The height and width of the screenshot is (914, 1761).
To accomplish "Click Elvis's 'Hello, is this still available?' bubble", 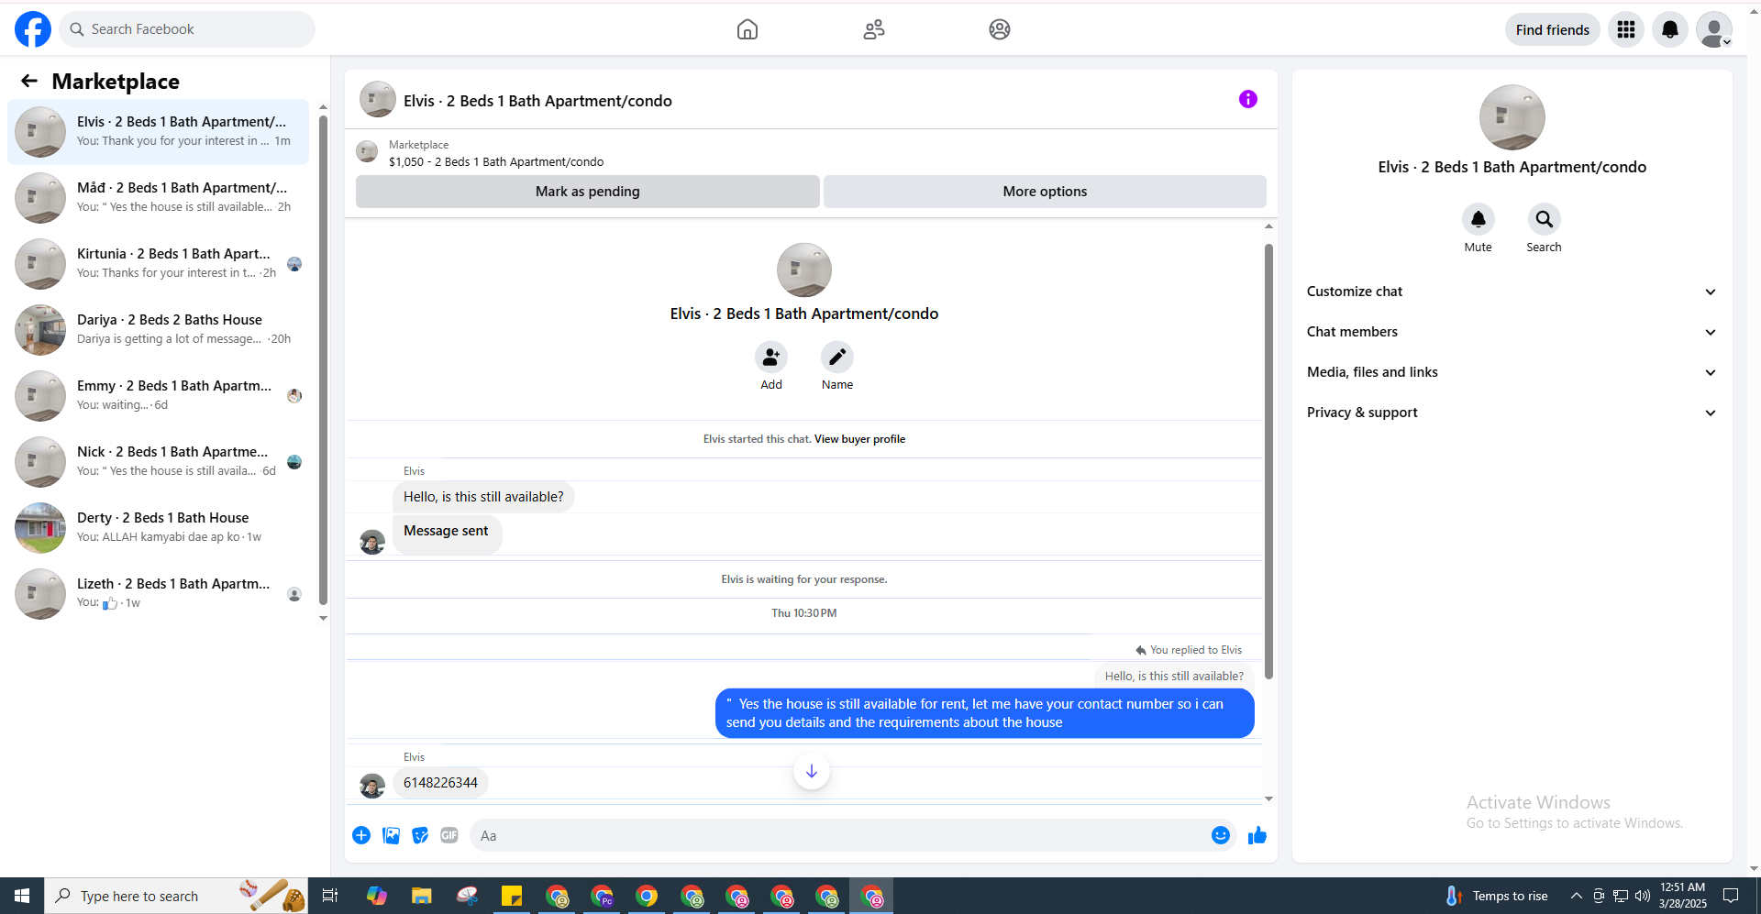I will [483, 497].
